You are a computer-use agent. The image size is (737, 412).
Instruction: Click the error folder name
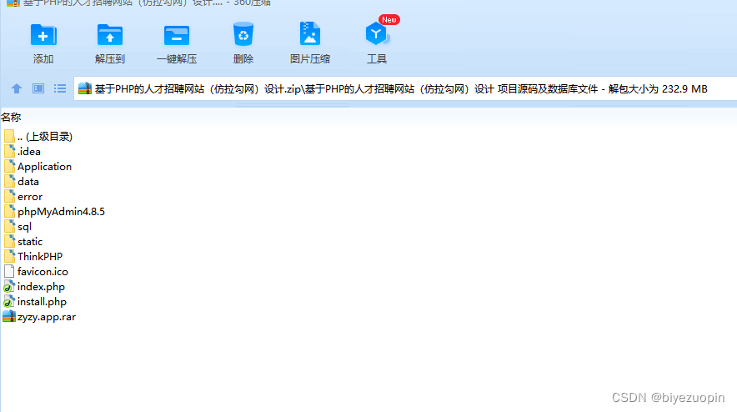(x=30, y=197)
